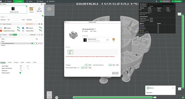The image size is (185, 99).
Task: Turn Timelapse Off
Action: coord(90,65)
